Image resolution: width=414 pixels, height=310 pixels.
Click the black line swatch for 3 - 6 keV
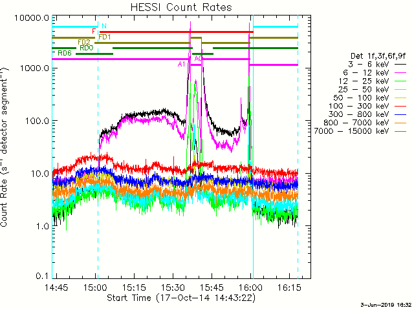pos(400,64)
